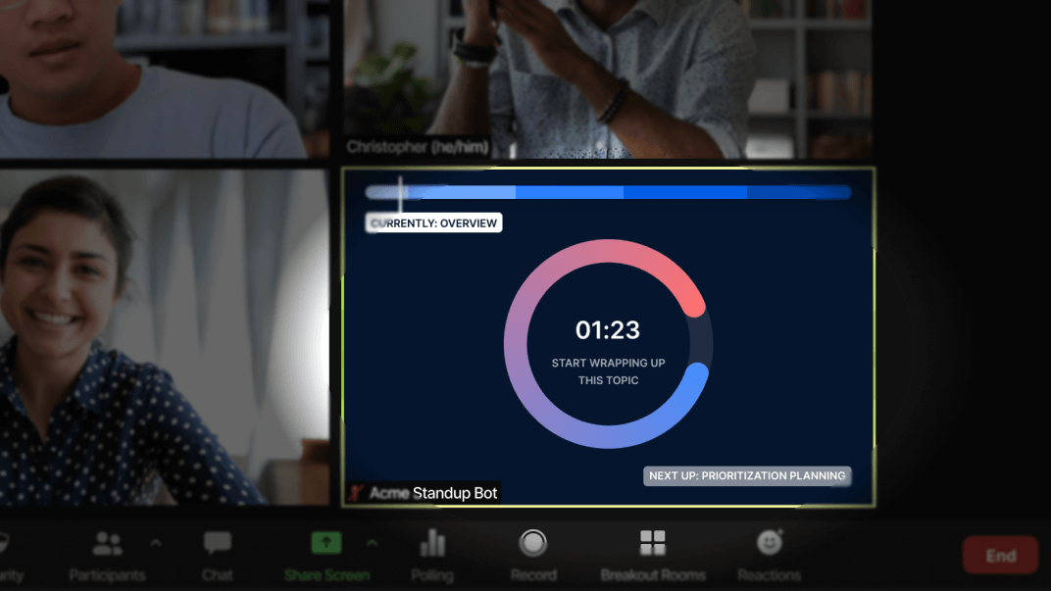Click the 01:23 countdown timer ring
Screen dimensions: 1051x591
point(608,330)
